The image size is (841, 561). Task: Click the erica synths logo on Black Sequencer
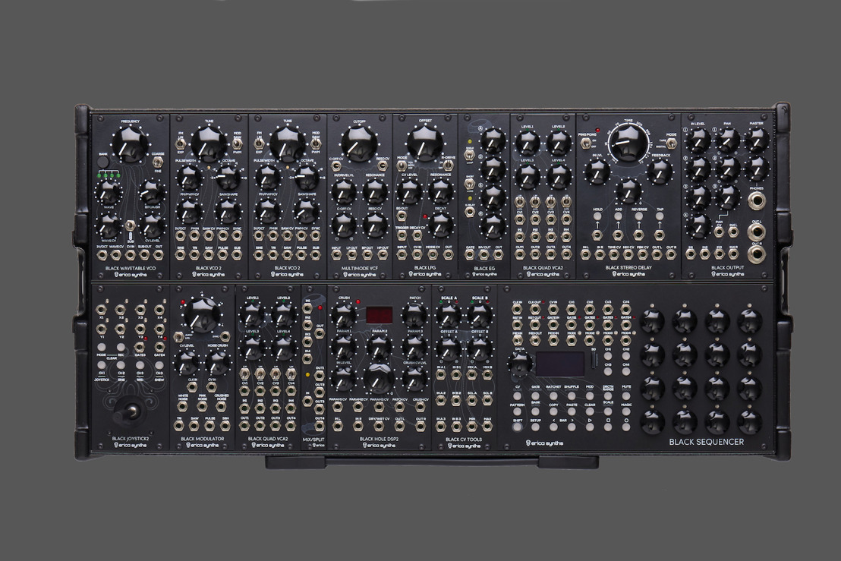pyautogui.click(x=544, y=443)
